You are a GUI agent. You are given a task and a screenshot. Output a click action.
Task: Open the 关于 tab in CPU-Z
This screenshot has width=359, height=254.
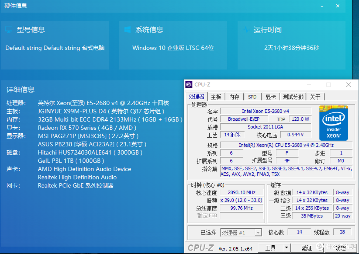click(315, 97)
